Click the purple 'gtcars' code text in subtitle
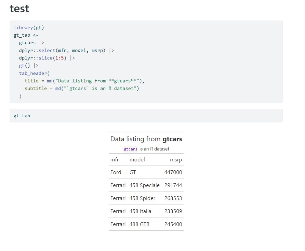The width and height of the screenshot is (305, 251). [x=131, y=149]
